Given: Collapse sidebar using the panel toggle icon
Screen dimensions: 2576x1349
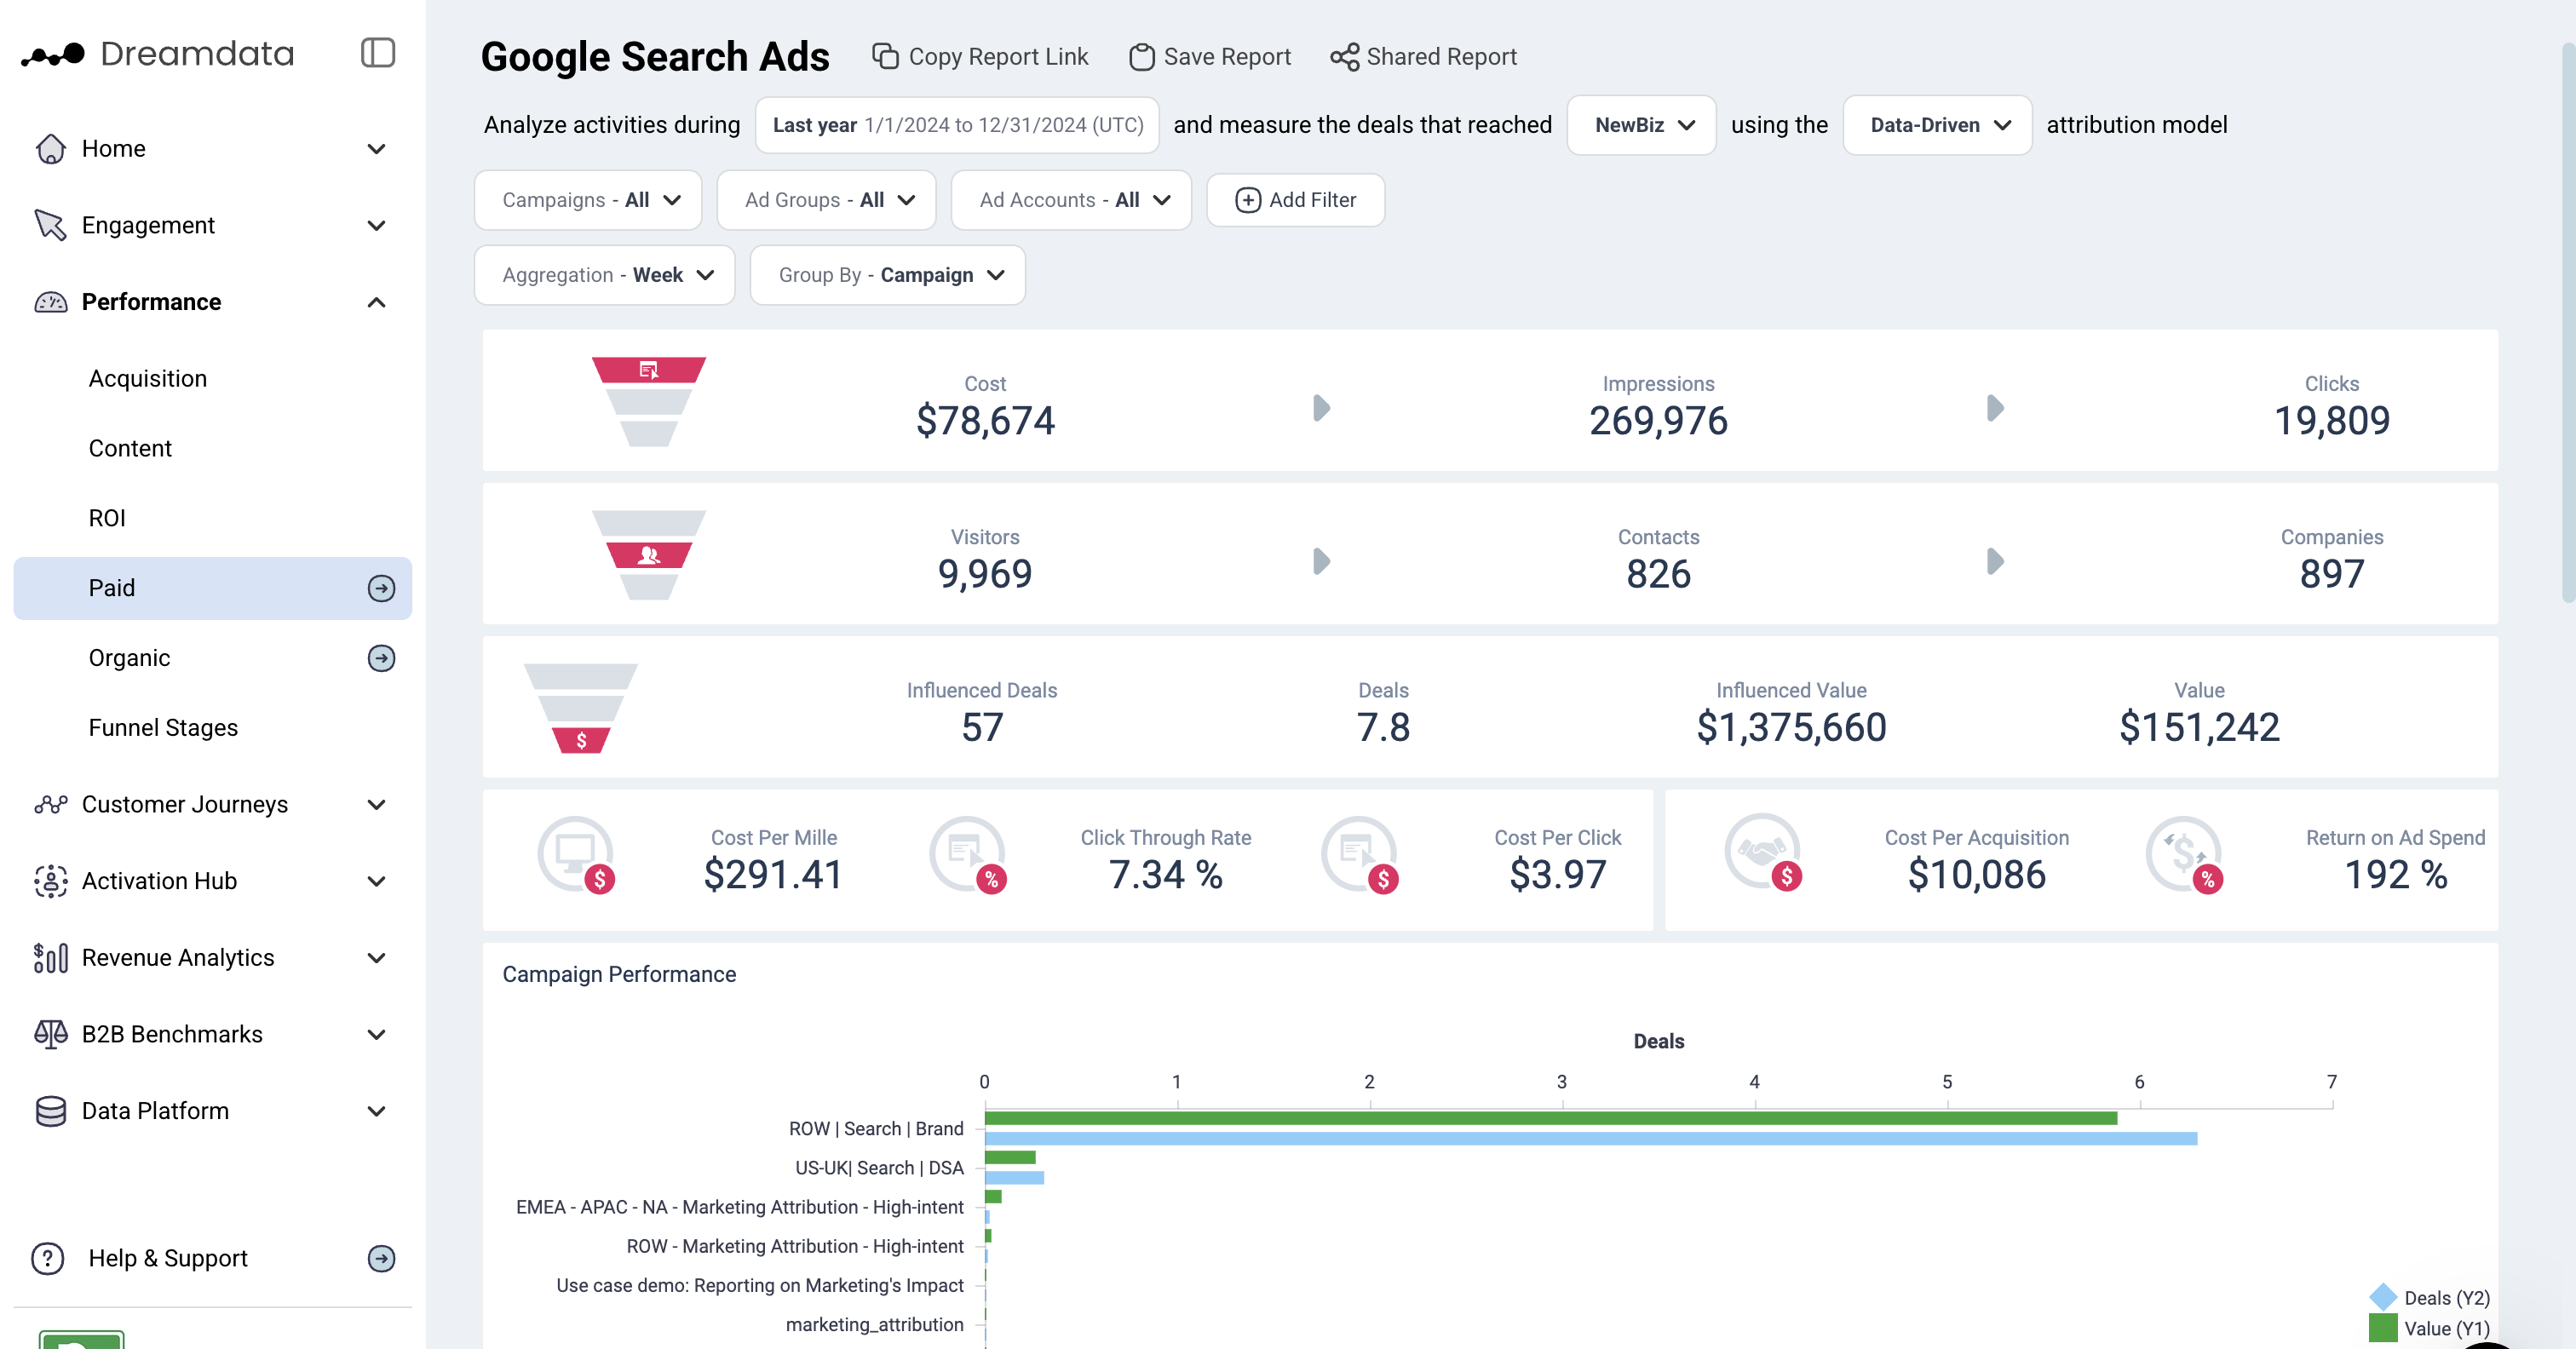Looking at the screenshot, I should pos(377,53).
